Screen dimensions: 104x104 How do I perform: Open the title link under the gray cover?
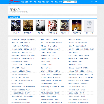pyautogui.click(x=89, y=33)
